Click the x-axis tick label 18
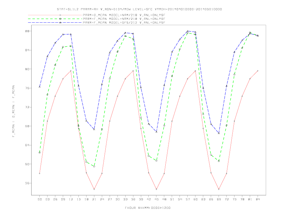 click(x=86, y=199)
